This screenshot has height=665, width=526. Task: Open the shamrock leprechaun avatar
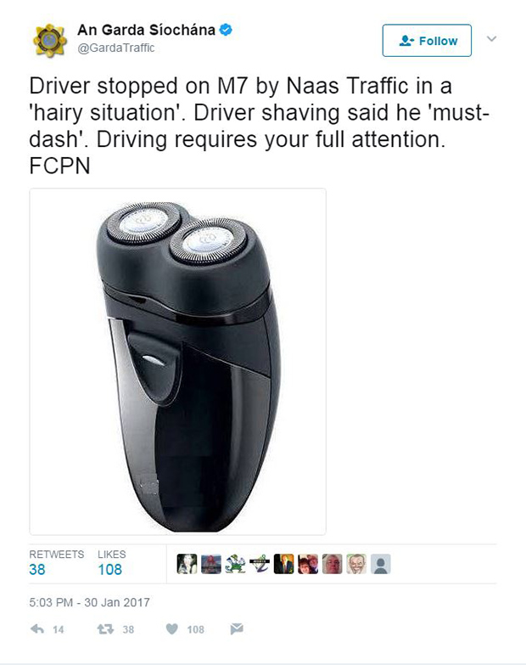coord(235,564)
